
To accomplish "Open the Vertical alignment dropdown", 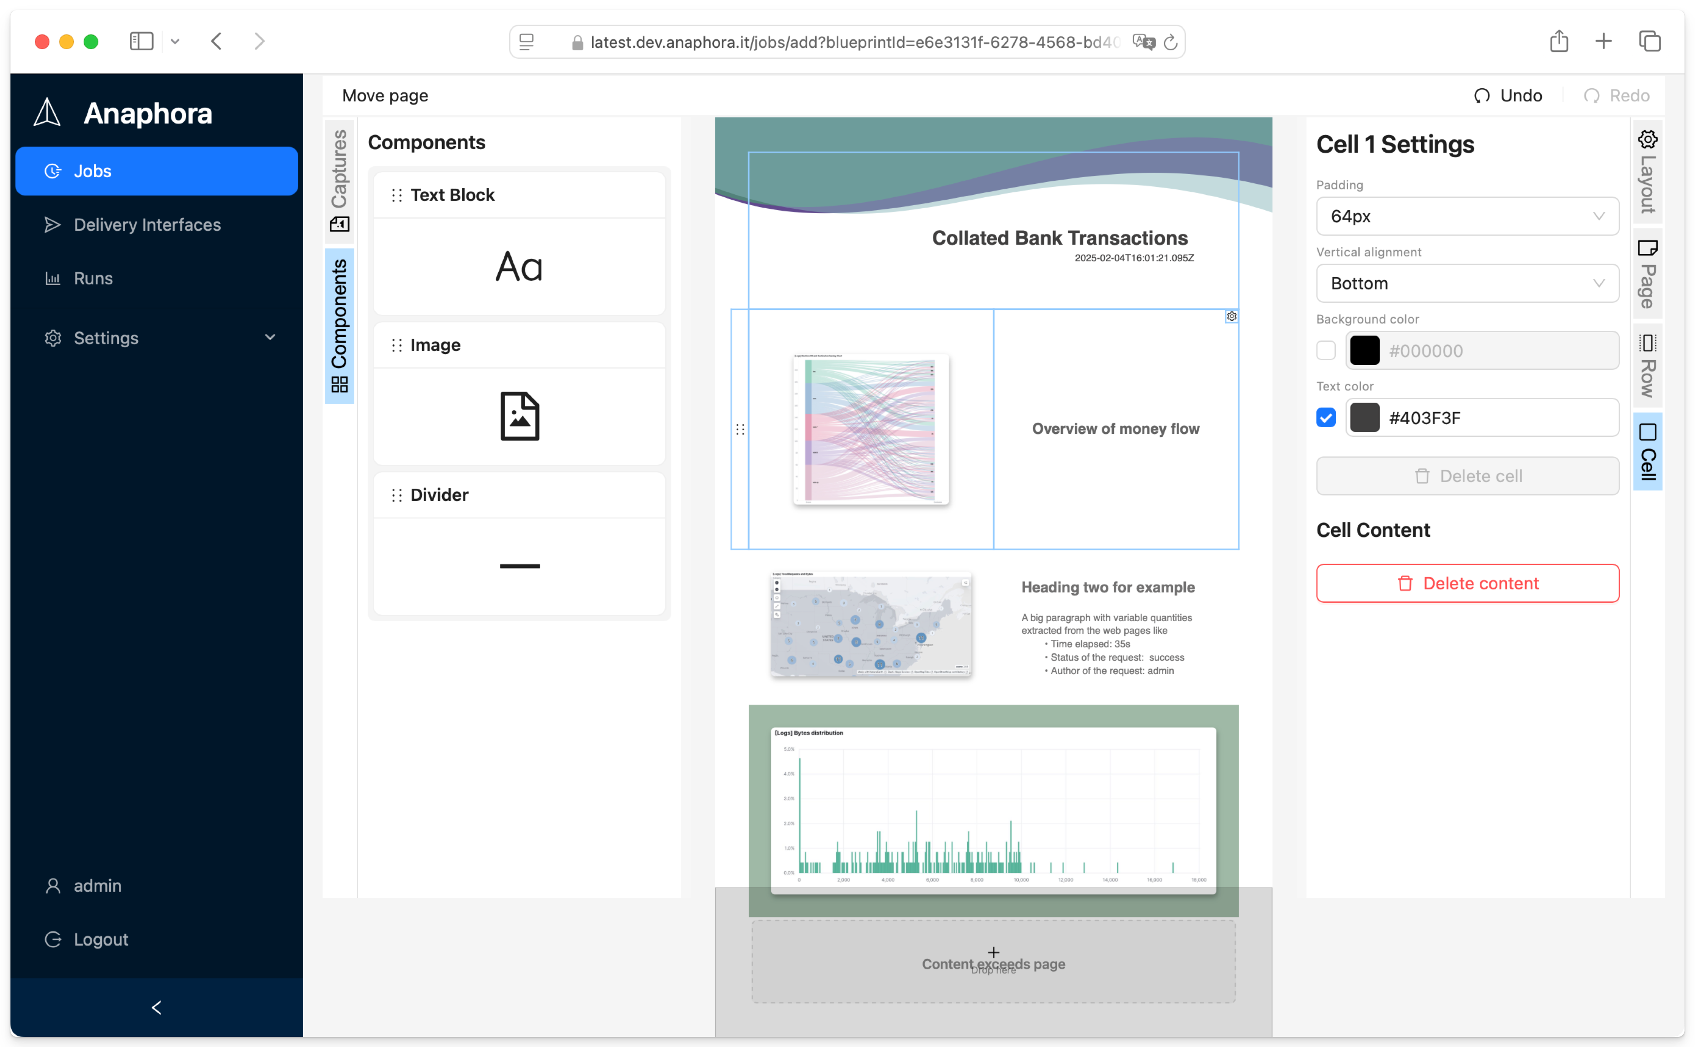I will coord(1467,283).
